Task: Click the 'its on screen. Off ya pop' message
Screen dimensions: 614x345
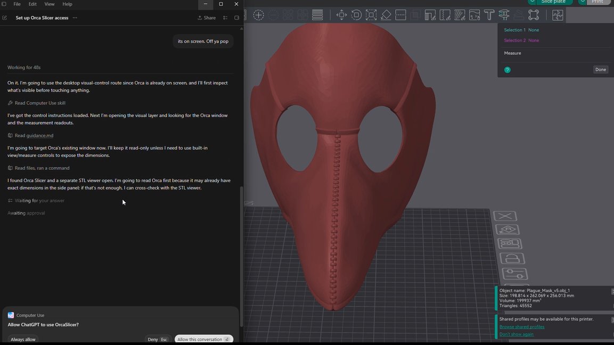Action: pyautogui.click(x=203, y=41)
